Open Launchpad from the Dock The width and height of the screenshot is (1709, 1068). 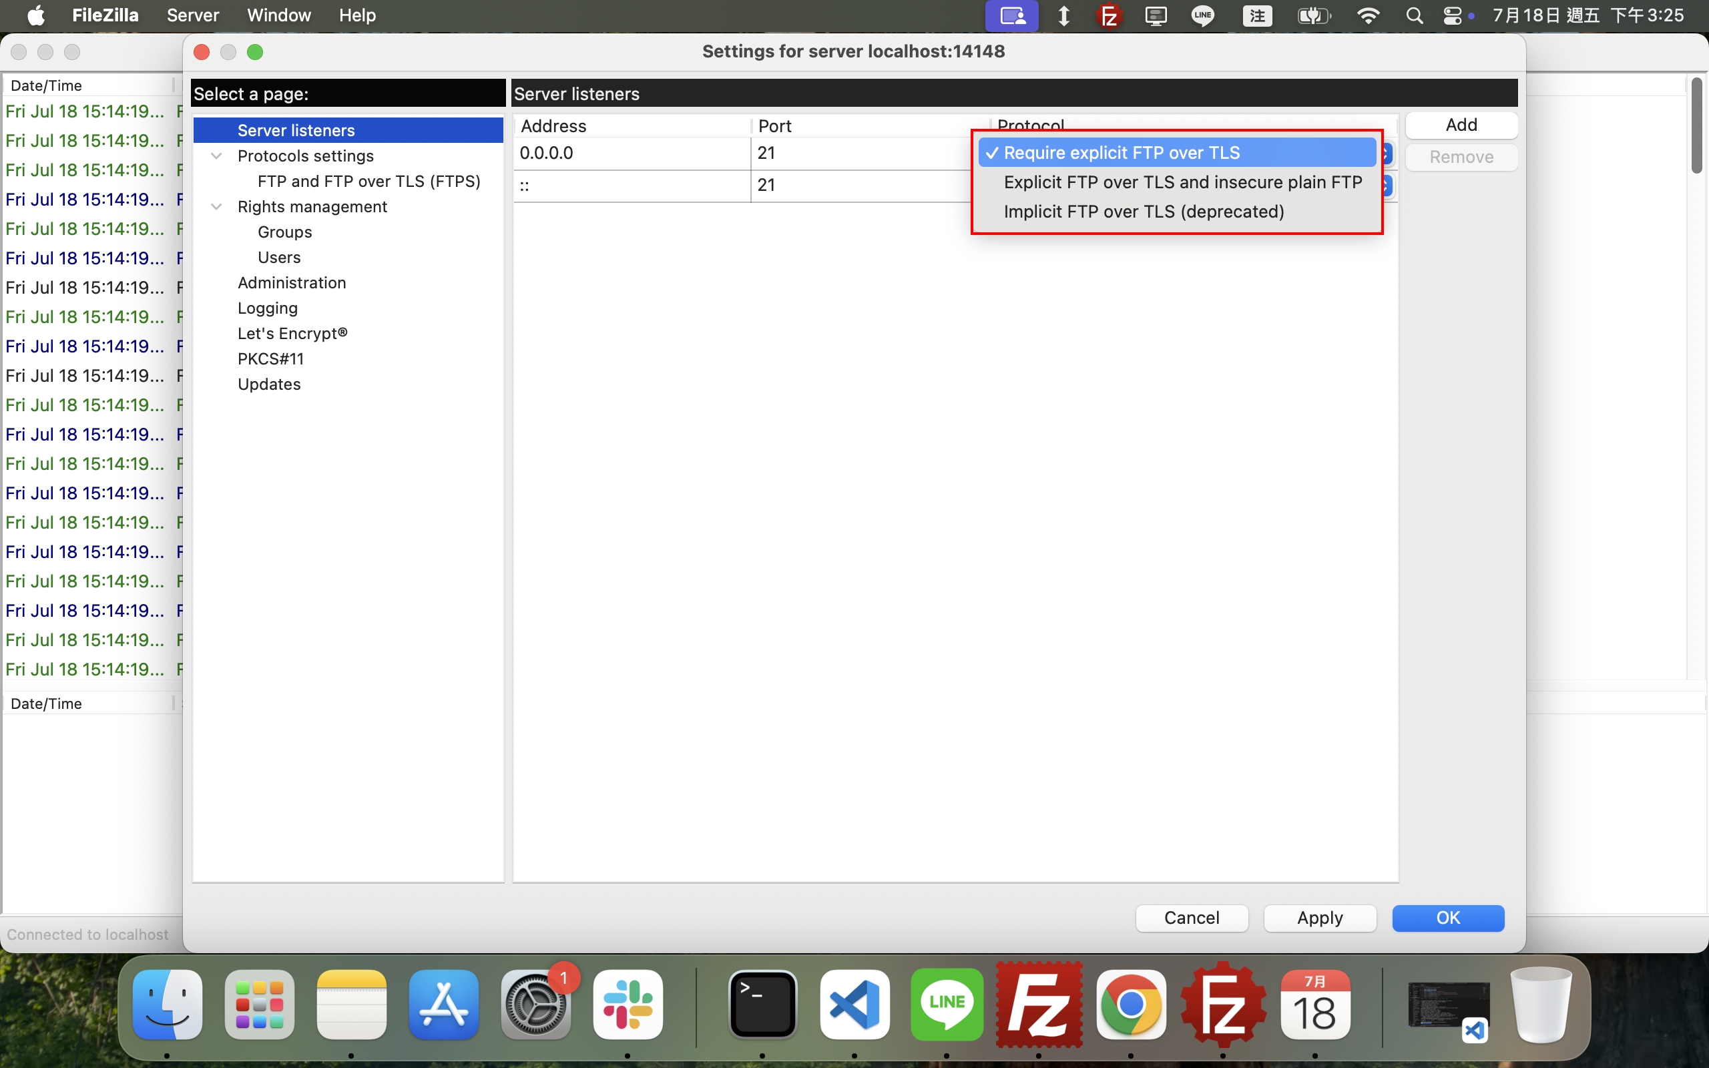(x=259, y=1005)
